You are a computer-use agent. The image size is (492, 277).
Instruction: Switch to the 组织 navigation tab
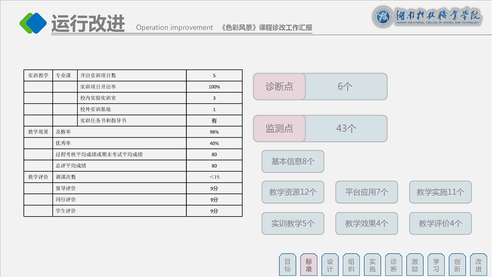[351, 265]
